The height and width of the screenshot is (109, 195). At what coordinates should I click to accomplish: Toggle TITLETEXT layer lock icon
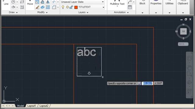point(71,7)
